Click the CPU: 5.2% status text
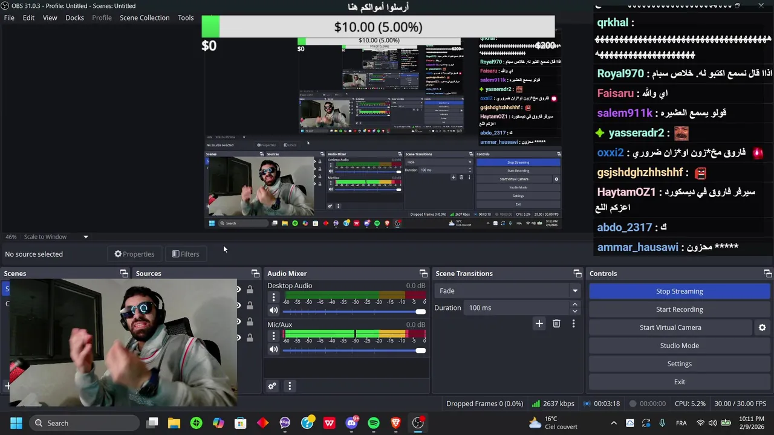Image resolution: width=774 pixels, height=435 pixels. (690, 404)
